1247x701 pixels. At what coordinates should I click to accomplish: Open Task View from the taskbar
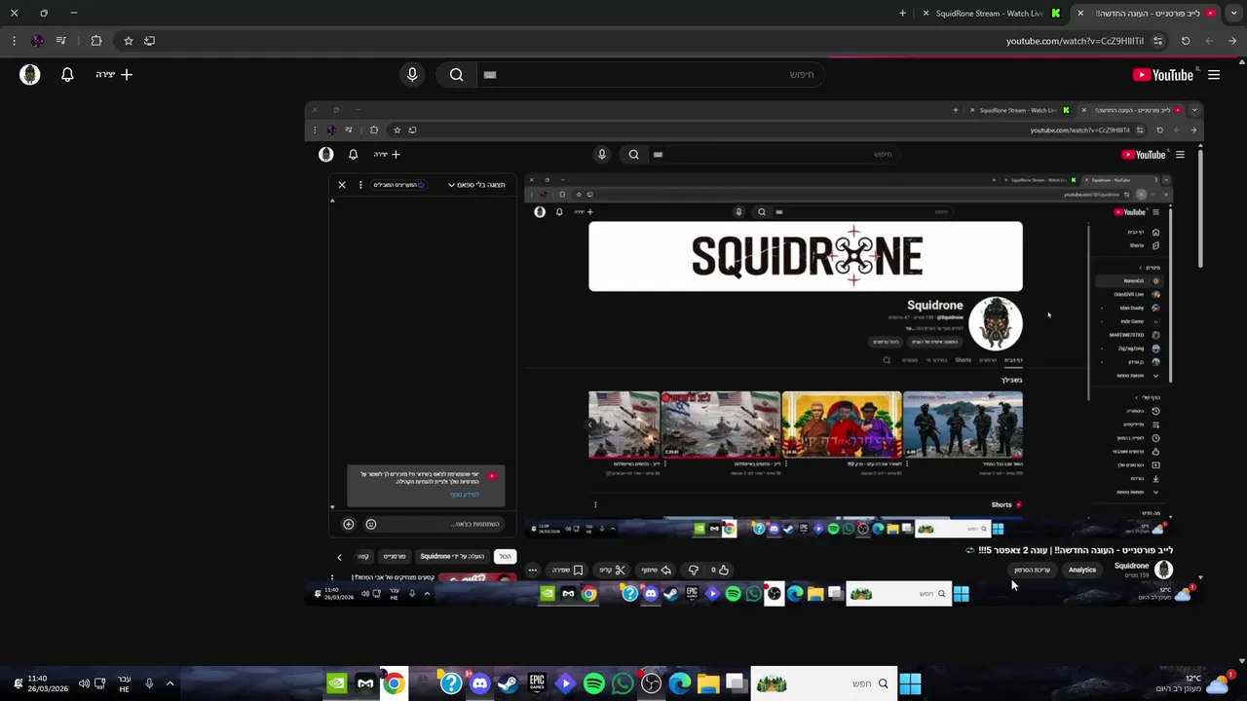tap(736, 683)
